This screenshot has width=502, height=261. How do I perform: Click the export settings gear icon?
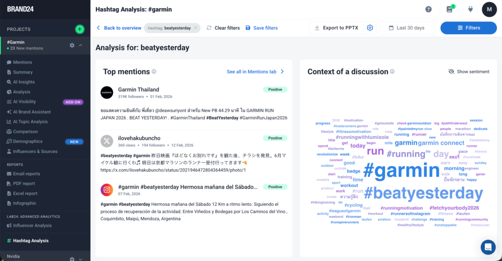tap(370, 28)
